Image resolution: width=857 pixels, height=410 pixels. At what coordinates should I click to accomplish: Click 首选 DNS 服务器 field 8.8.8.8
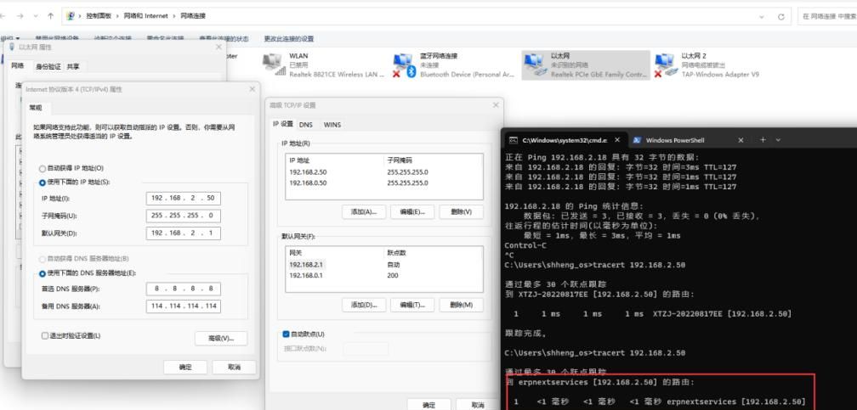[183, 289]
